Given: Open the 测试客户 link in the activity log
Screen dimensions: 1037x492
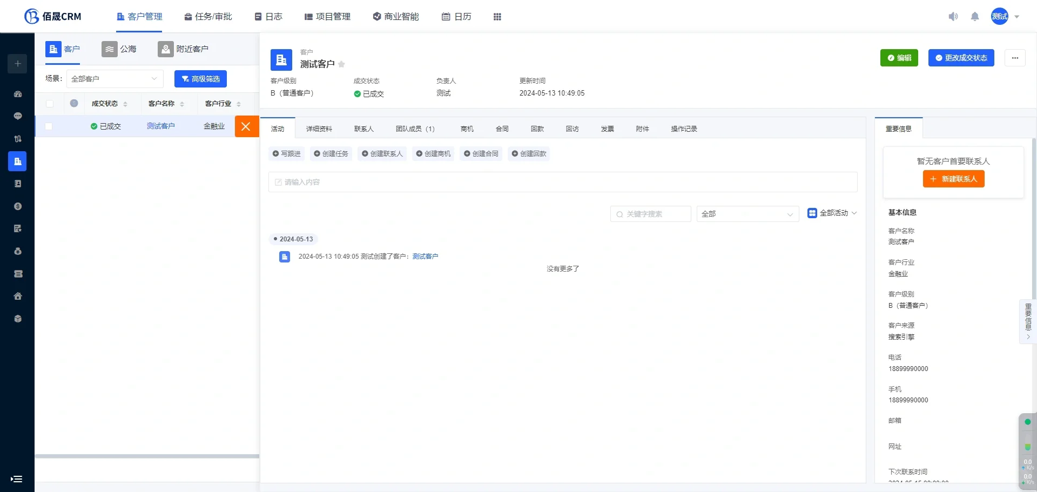Looking at the screenshot, I should coord(426,256).
